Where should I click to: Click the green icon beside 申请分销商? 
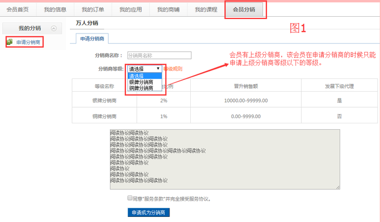click(9, 42)
